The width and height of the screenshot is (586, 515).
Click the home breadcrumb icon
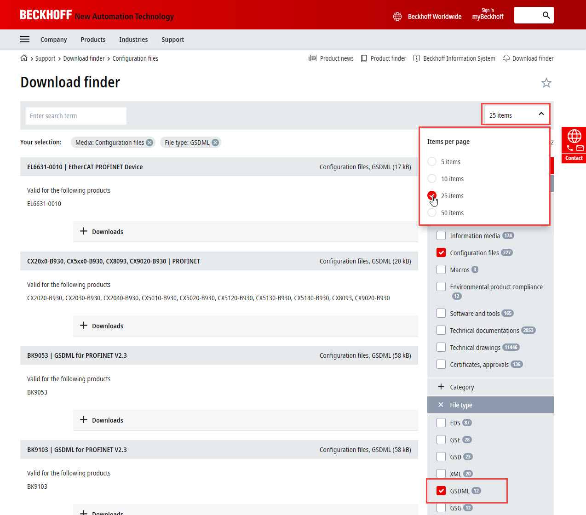tap(23, 58)
